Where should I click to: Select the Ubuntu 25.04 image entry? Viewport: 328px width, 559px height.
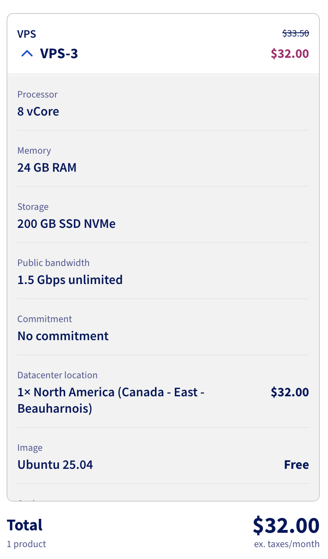pyautogui.click(x=55, y=465)
